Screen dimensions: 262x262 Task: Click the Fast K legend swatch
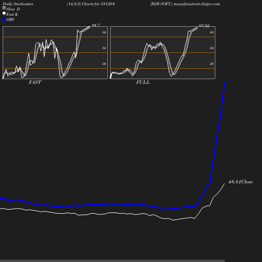pyautogui.click(x=4, y=13)
